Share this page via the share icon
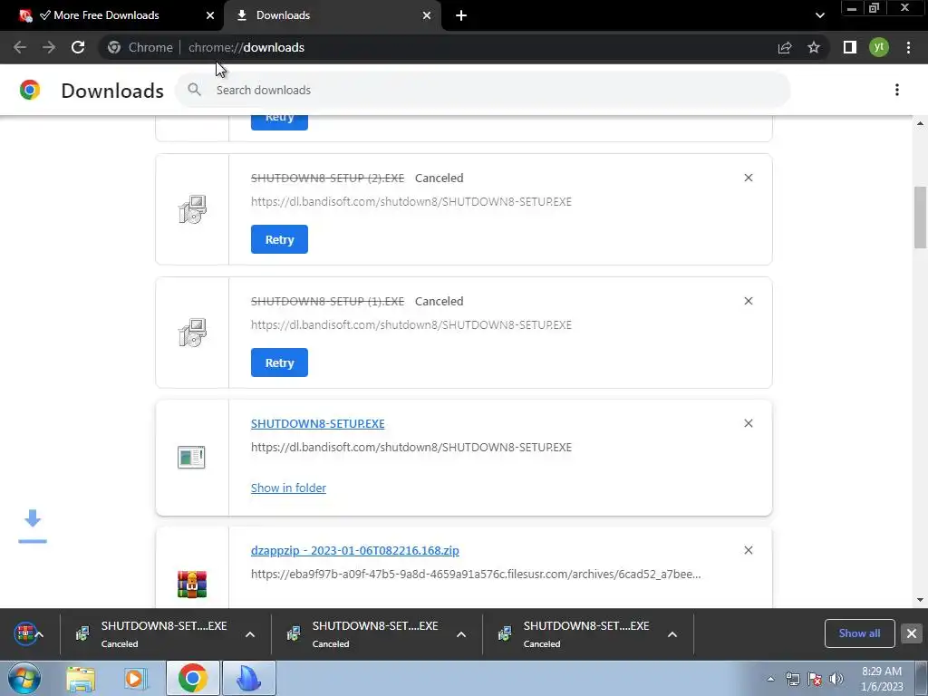Image resolution: width=928 pixels, height=696 pixels. pyautogui.click(x=785, y=47)
